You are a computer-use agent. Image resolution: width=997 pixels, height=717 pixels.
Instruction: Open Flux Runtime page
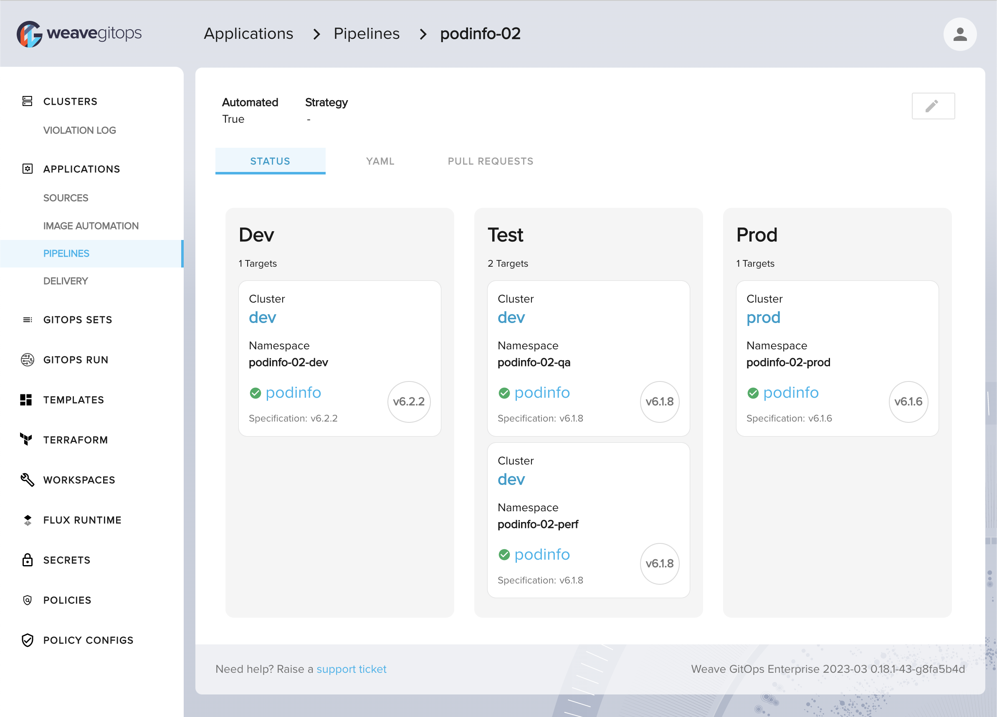[x=82, y=520]
